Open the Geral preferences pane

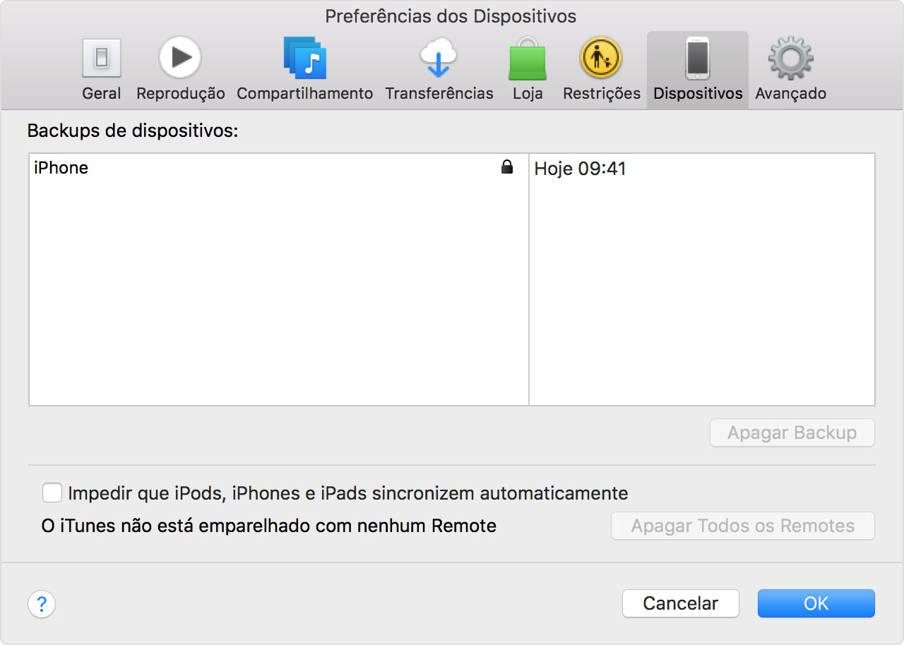(102, 69)
